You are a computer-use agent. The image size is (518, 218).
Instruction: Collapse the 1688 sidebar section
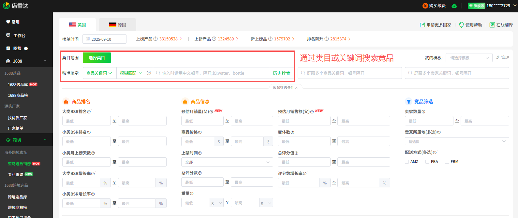[45, 61]
